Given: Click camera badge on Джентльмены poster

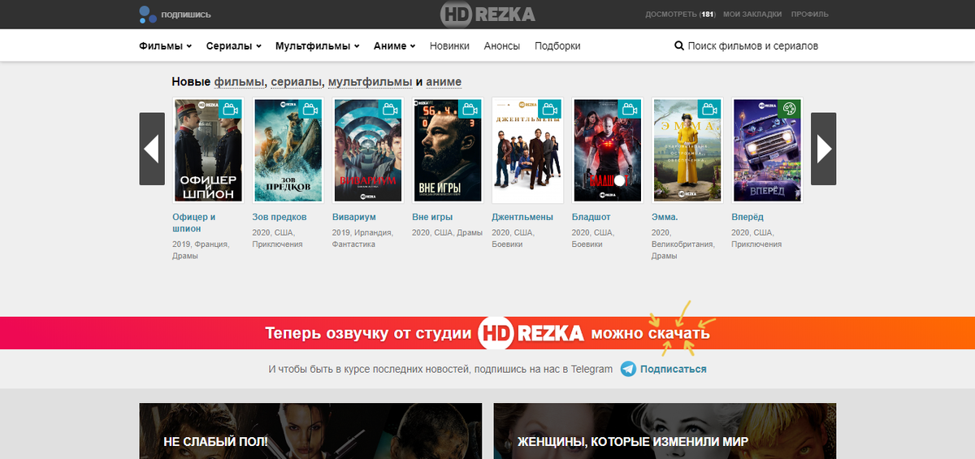Looking at the screenshot, I should 550,109.
